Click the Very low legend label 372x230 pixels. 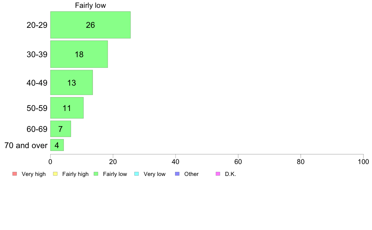click(x=154, y=174)
